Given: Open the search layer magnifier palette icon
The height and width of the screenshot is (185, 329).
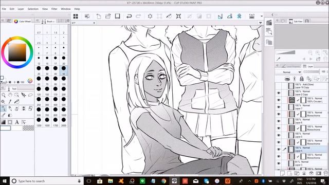Looking at the screenshot, I should (269, 32).
